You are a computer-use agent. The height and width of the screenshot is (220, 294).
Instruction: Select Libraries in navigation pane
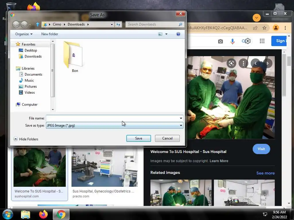[x=28, y=68]
